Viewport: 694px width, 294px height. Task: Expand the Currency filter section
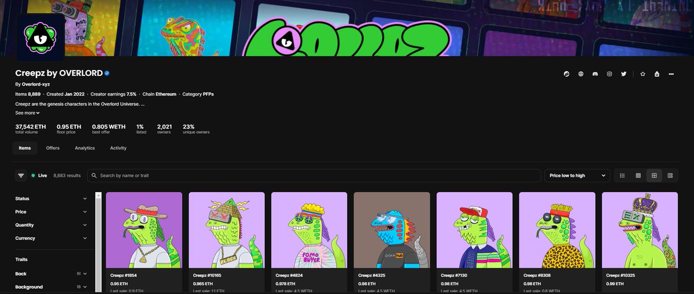point(51,238)
